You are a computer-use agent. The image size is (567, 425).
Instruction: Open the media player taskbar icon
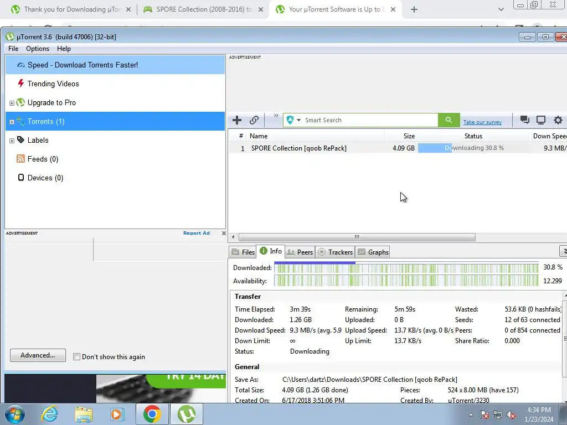117,414
